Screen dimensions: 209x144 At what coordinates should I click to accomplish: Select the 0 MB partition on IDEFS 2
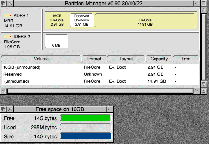pyautogui.click(x=56, y=41)
